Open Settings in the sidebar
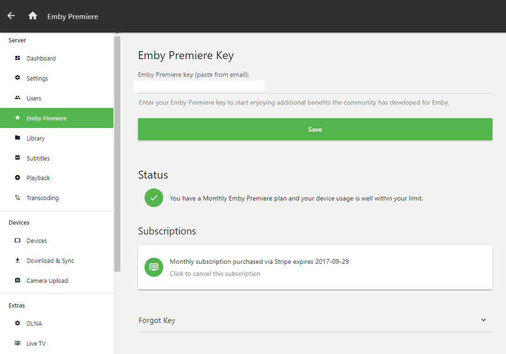506x354 pixels. point(57,78)
